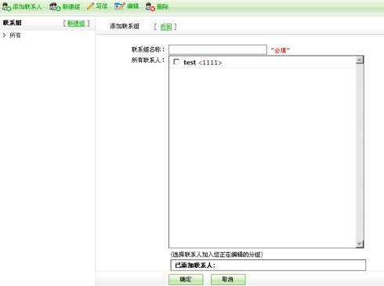The width and height of the screenshot is (384, 286).
Task: Click the contact list scroll down arrow
Action: click(360, 244)
